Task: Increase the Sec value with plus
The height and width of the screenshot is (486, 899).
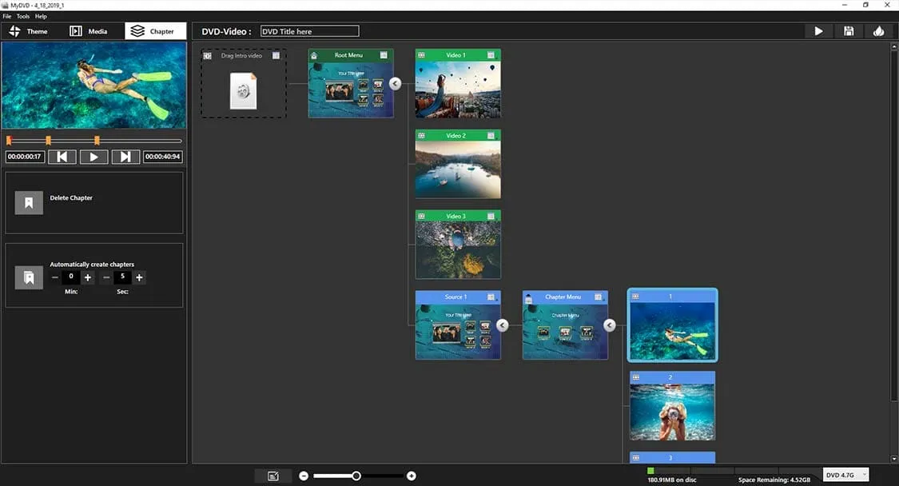Action: click(139, 277)
